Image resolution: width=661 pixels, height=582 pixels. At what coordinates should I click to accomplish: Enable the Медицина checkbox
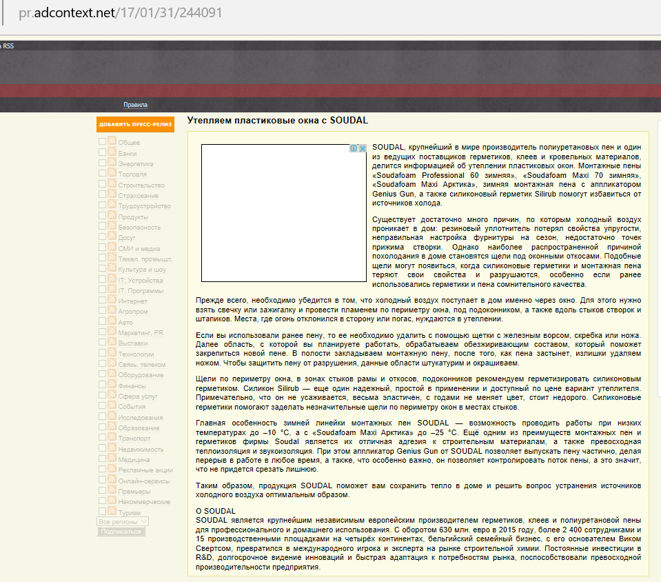(103, 459)
